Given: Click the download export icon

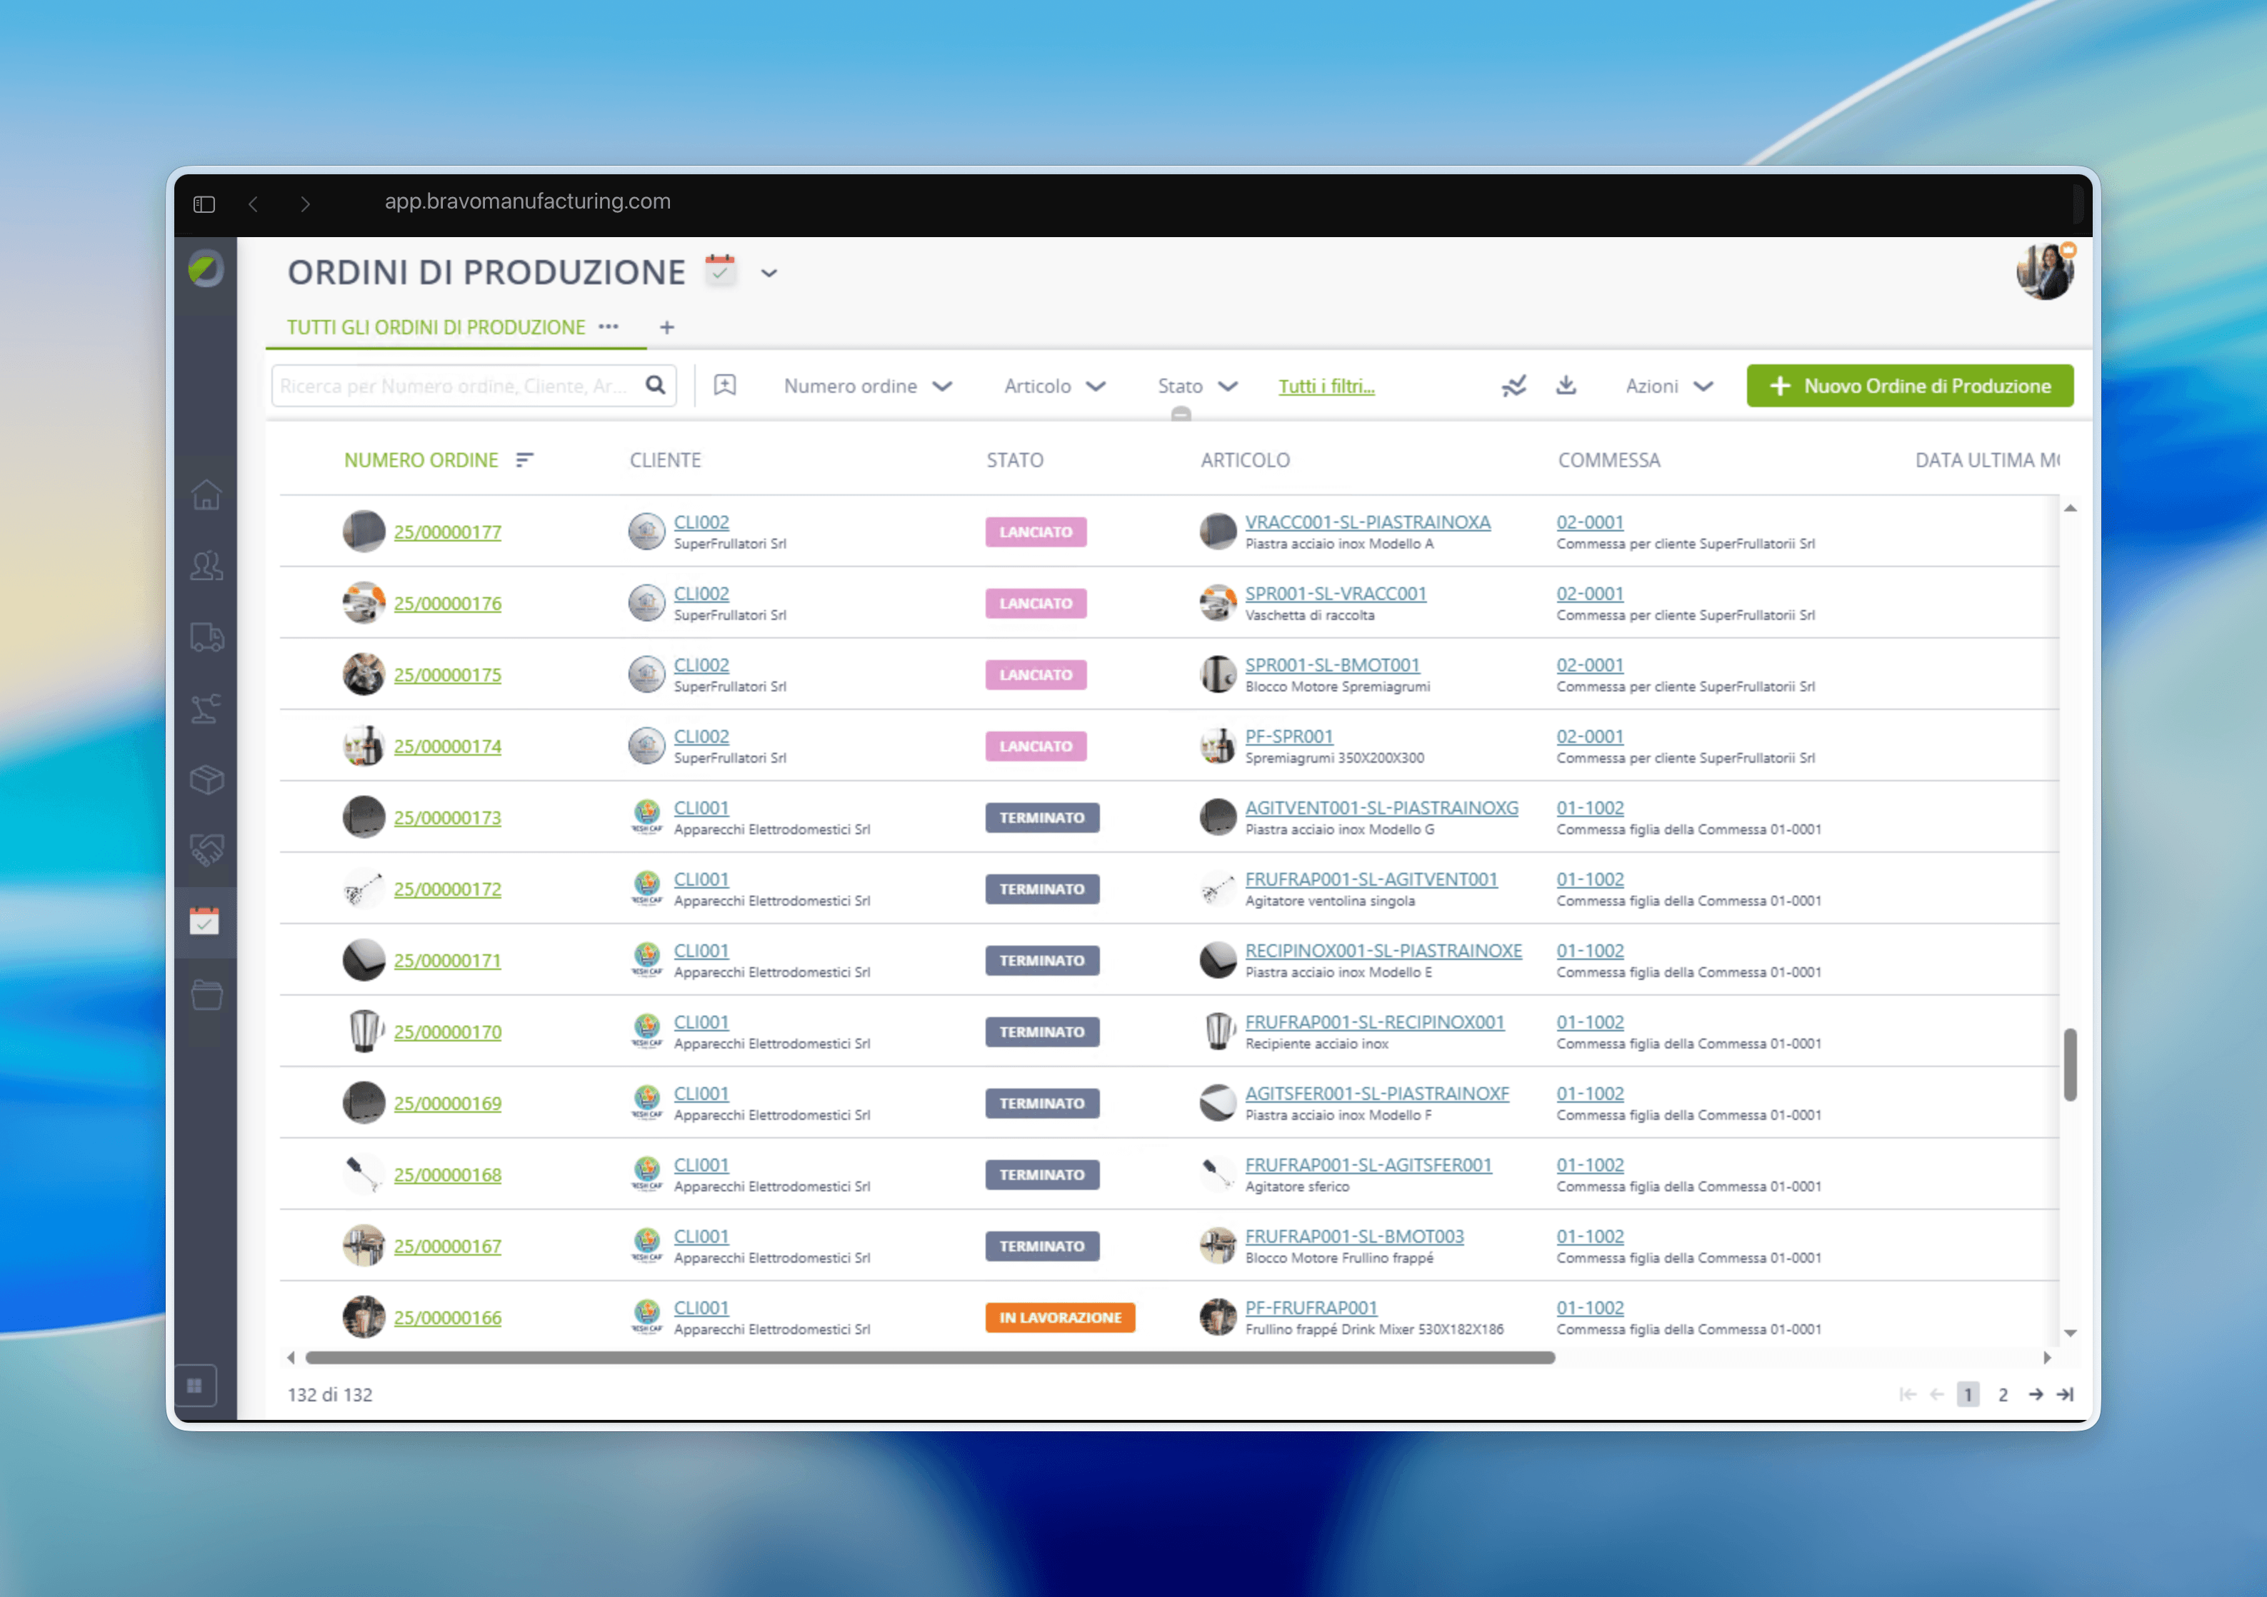Looking at the screenshot, I should (x=1566, y=385).
